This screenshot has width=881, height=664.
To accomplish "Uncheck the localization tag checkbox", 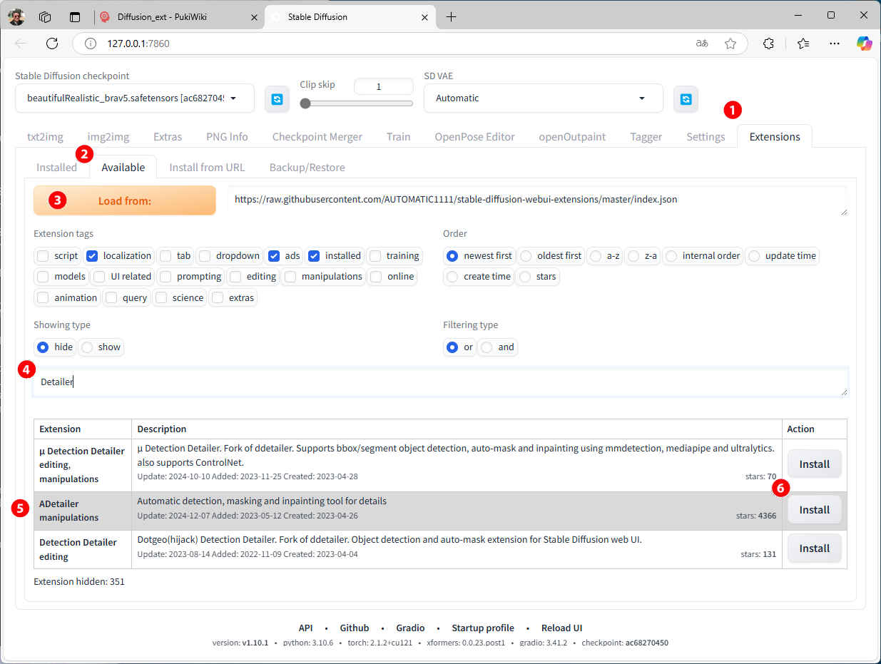I will [x=92, y=256].
